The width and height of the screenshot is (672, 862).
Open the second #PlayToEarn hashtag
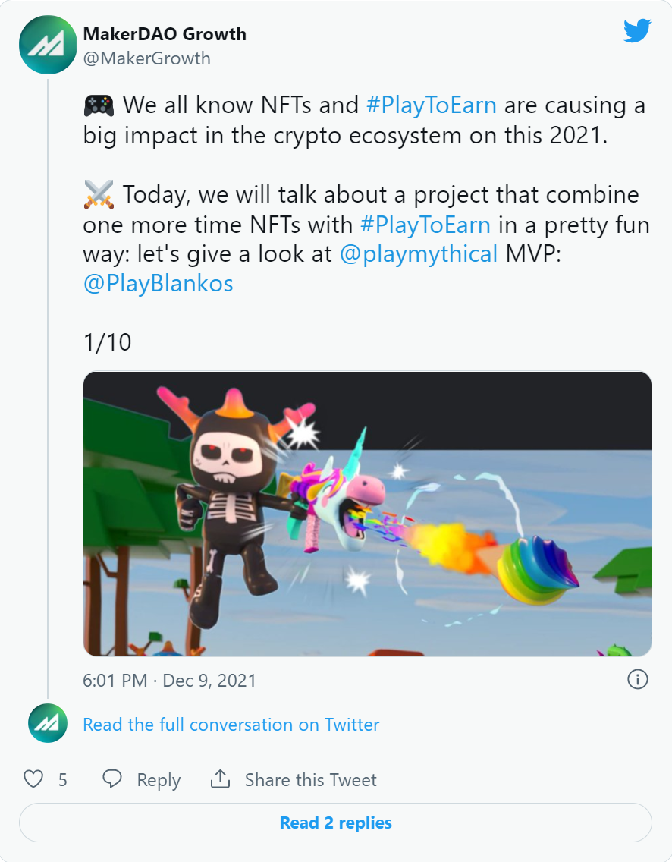tap(425, 225)
